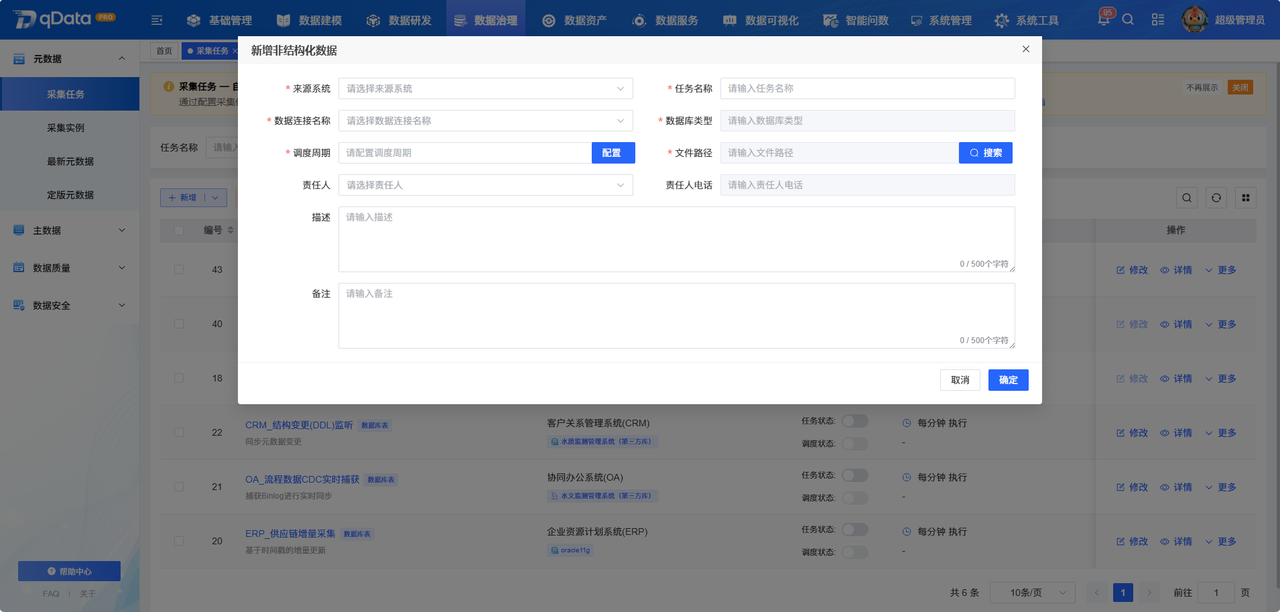Image resolution: width=1280 pixels, height=612 pixels.
Task: Expand the 主数据 sidebar section
Action: (70, 230)
